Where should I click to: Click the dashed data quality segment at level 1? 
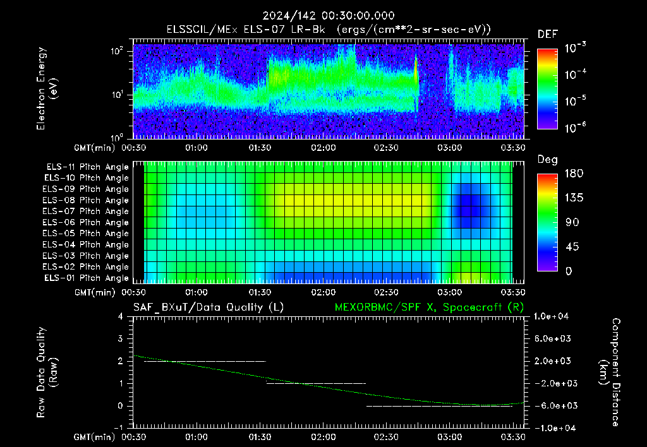[x=316, y=383]
